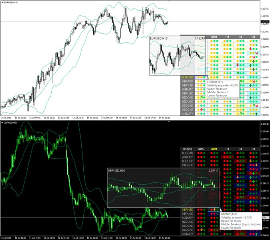
Task: Click GBPCAD D1 green up arrow in light dashboard
Action: pyautogui.click(x=250, y=86)
